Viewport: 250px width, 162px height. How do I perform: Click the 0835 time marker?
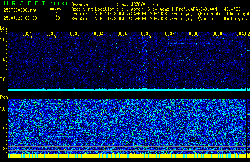click(x=122, y=34)
